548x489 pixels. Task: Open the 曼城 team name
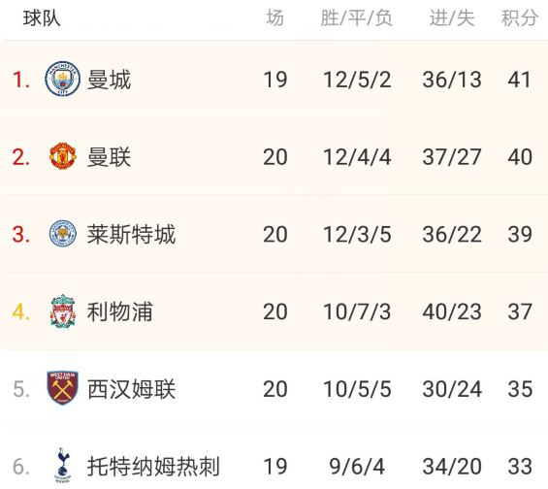(109, 80)
